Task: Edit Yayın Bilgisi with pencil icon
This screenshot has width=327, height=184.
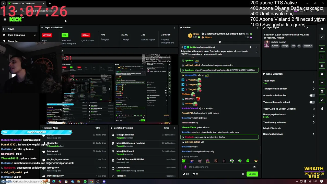Action: (x=307, y=28)
